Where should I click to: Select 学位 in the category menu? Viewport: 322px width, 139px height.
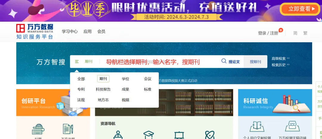pyautogui.click(x=125, y=79)
